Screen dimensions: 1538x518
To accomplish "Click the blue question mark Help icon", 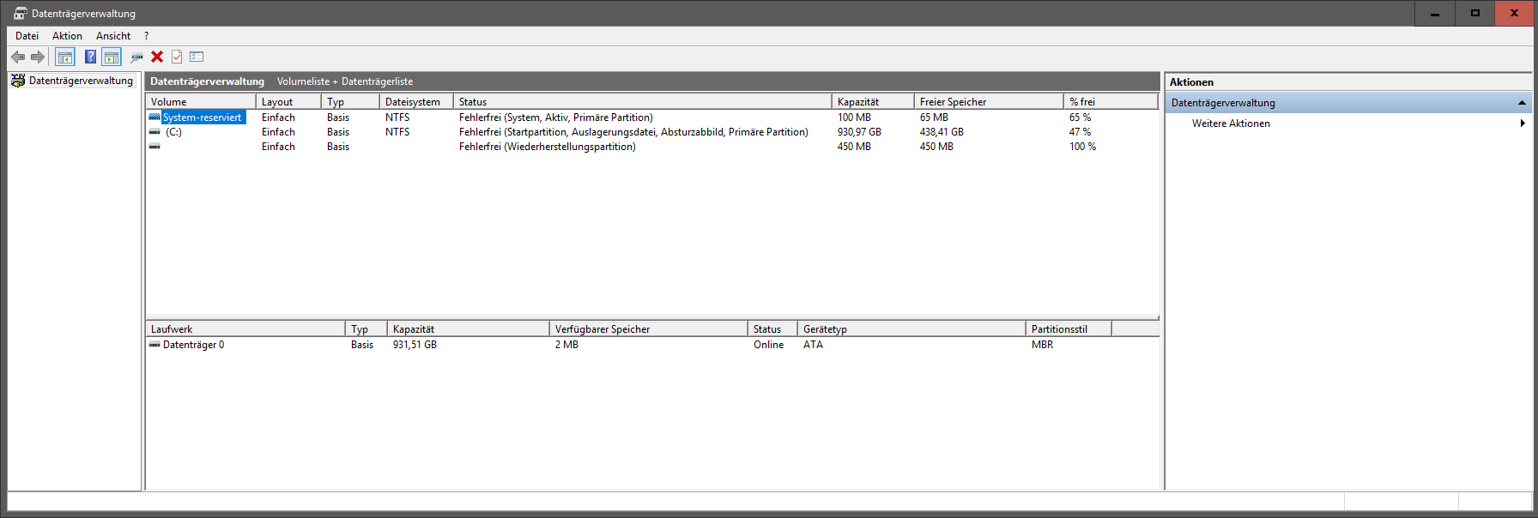I will click(90, 57).
